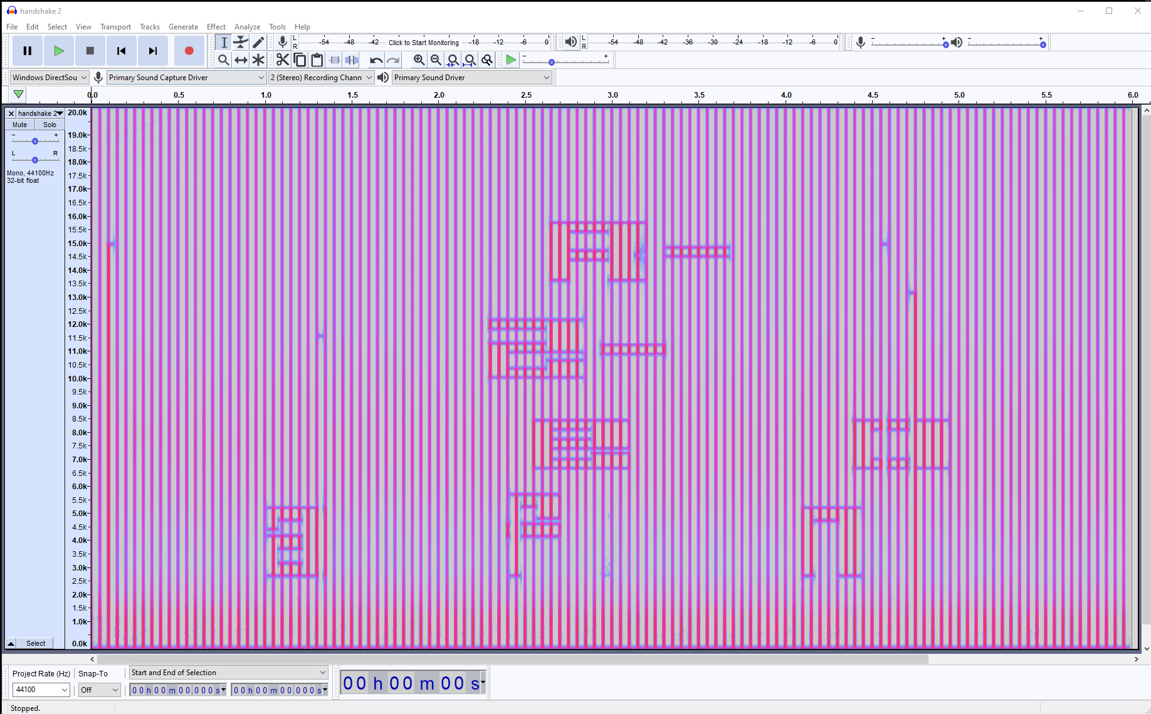1151x714 pixels.
Task: Open the Generate menu
Action: coord(183,27)
